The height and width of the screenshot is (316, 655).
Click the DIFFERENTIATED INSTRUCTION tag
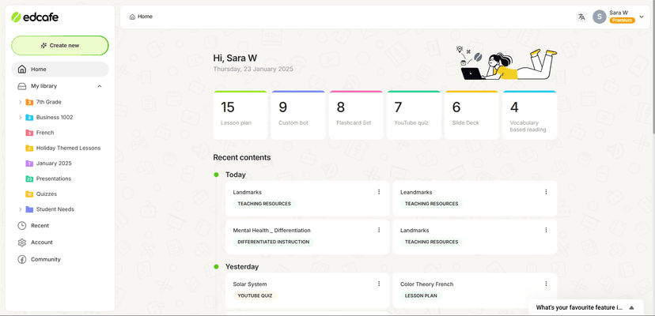pyautogui.click(x=273, y=242)
